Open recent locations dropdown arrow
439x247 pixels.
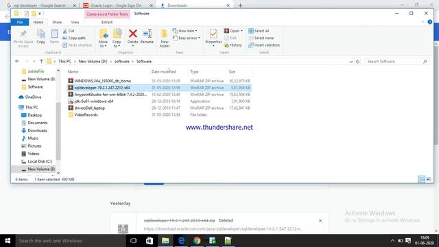[34, 61]
